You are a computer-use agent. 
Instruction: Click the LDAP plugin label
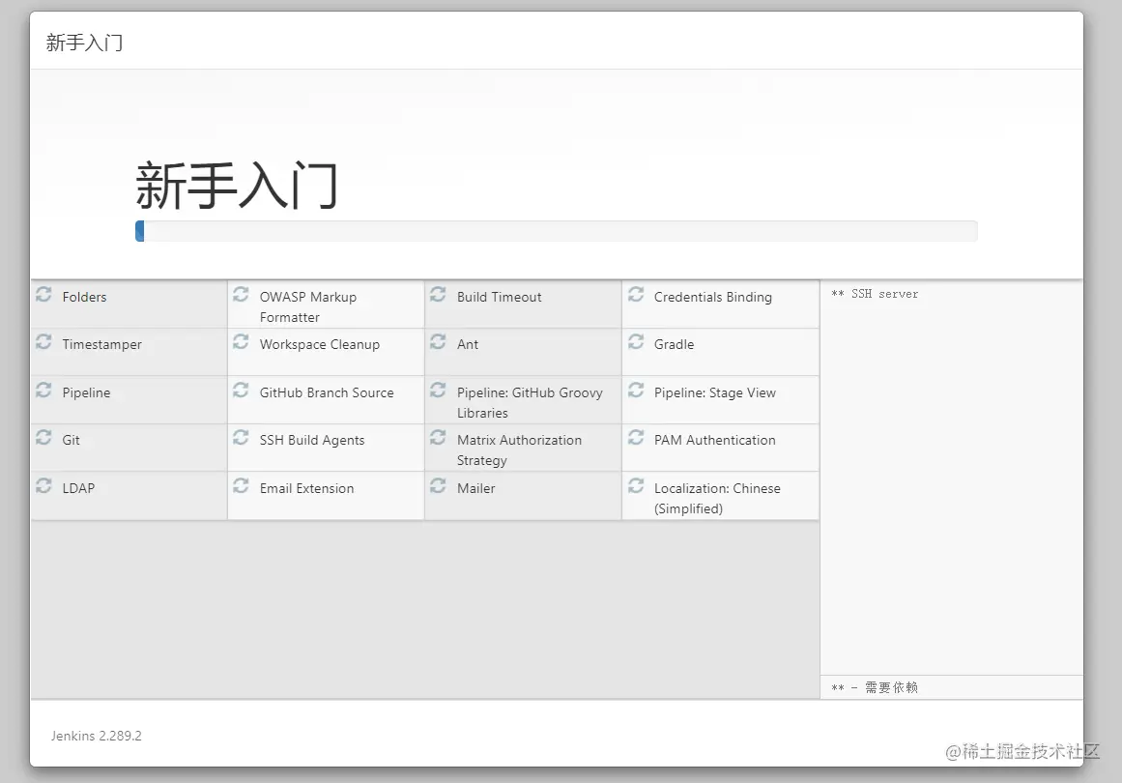pyautogui.click(x=78, y=488)
